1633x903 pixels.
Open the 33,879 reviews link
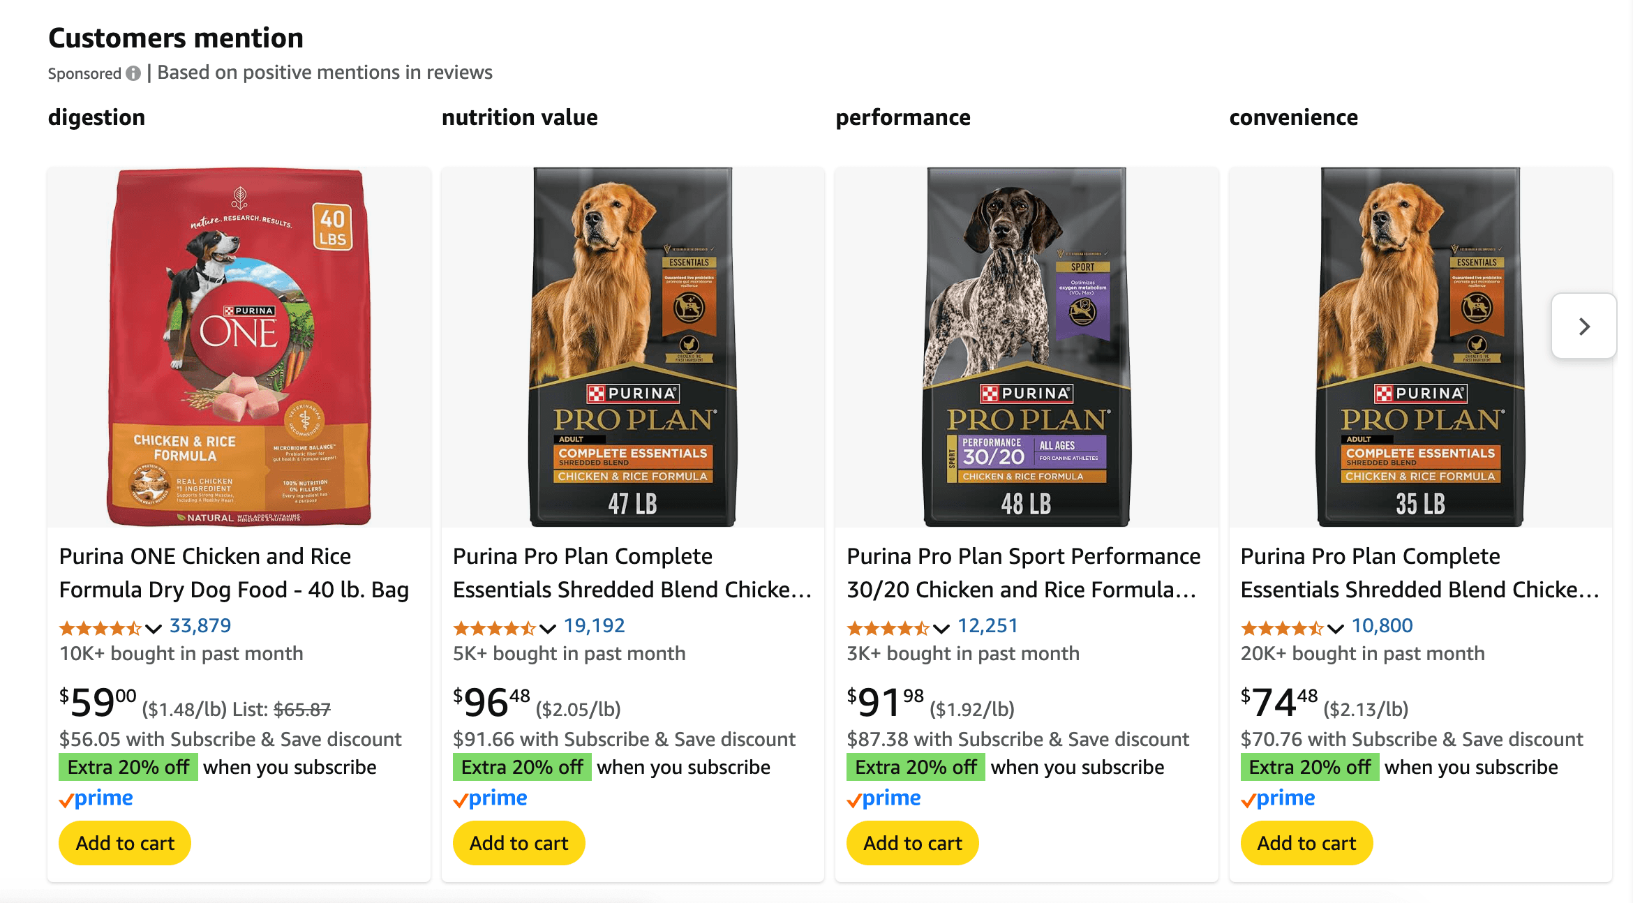click(x=200, y=626)
